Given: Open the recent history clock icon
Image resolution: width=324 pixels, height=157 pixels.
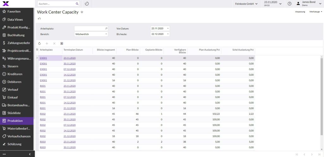Looking at the screenshot, I should click(87, 4).
